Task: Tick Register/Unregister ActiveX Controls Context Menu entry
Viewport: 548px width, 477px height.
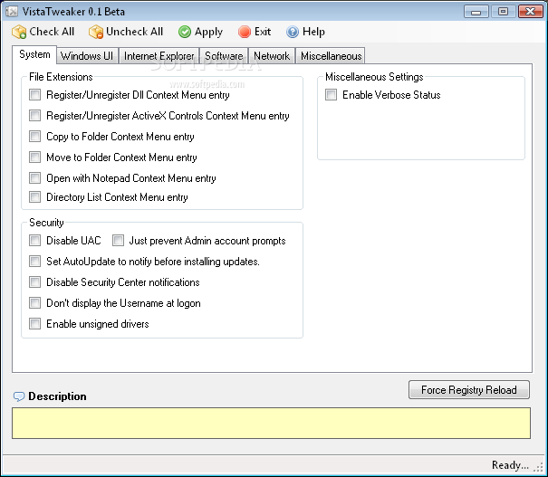Action: [34, 116]
